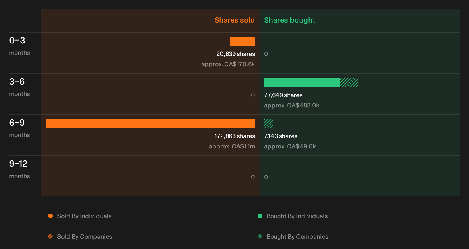Toggle the Bought By Companies legend label
This screenshot has width=469, height=249.
(297, 237)
